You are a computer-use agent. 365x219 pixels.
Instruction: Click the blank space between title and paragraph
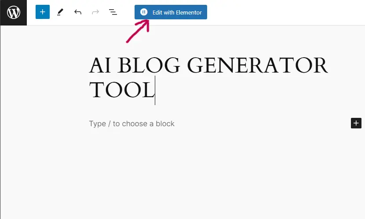point(182,111)
